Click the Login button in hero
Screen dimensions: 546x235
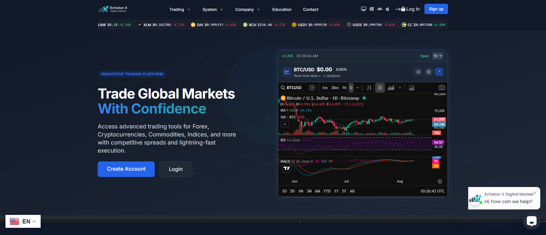pos(176,169)
